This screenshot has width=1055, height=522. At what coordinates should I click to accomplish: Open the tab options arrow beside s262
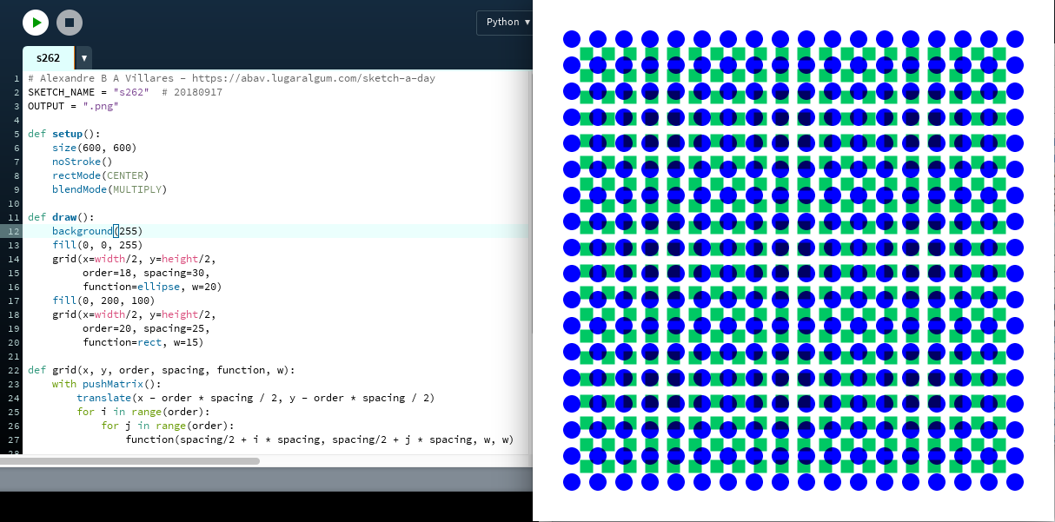(x=84, y=58)
